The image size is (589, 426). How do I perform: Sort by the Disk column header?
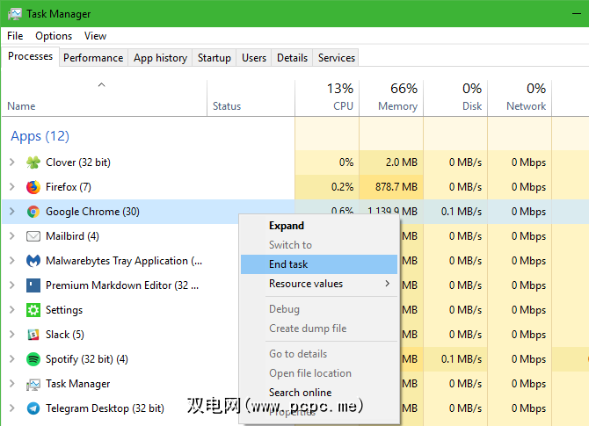pyautogui.click(x=455, y=97)
